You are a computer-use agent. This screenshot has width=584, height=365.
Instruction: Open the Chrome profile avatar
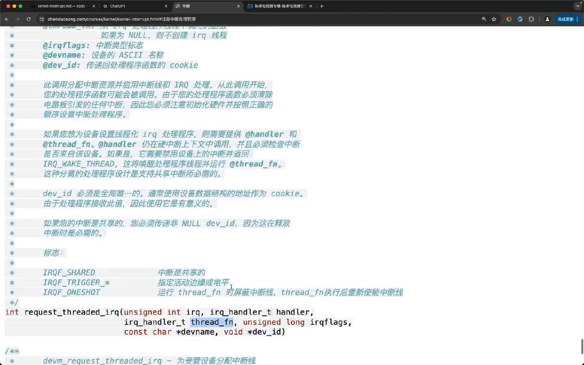(547, 19)
